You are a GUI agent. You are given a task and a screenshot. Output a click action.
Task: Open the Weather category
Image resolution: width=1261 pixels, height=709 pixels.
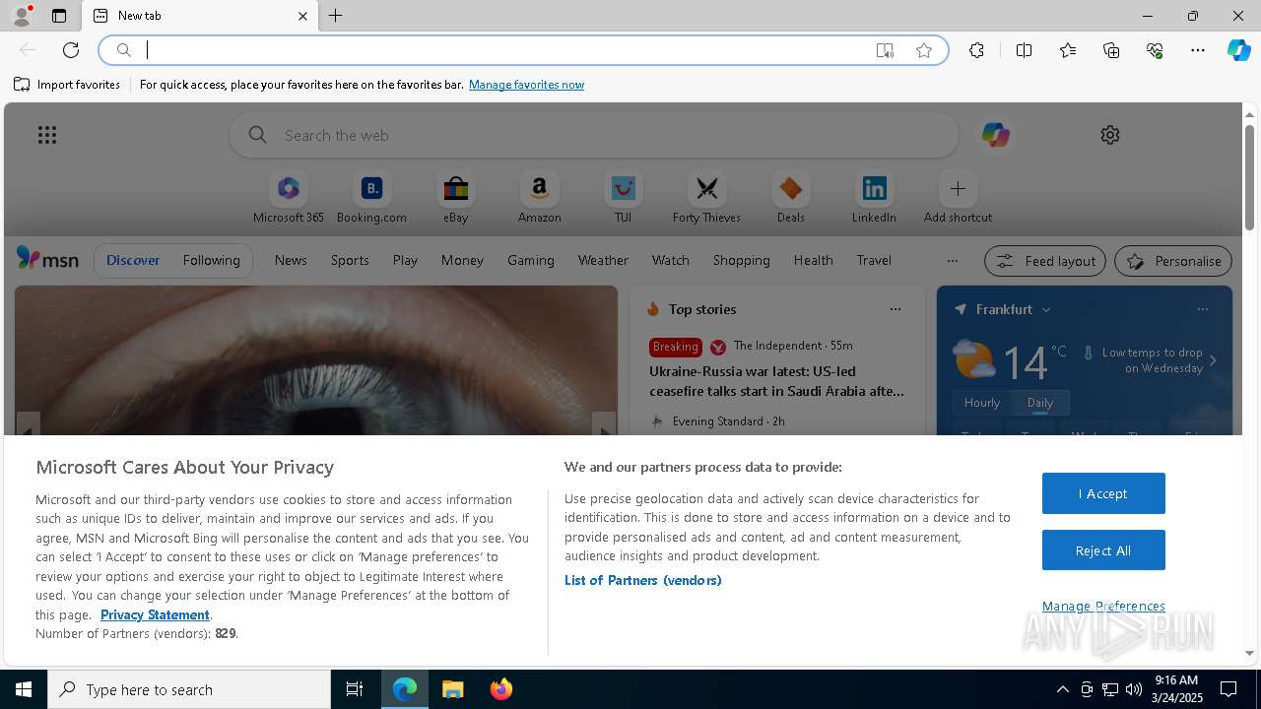pos(603,260)
